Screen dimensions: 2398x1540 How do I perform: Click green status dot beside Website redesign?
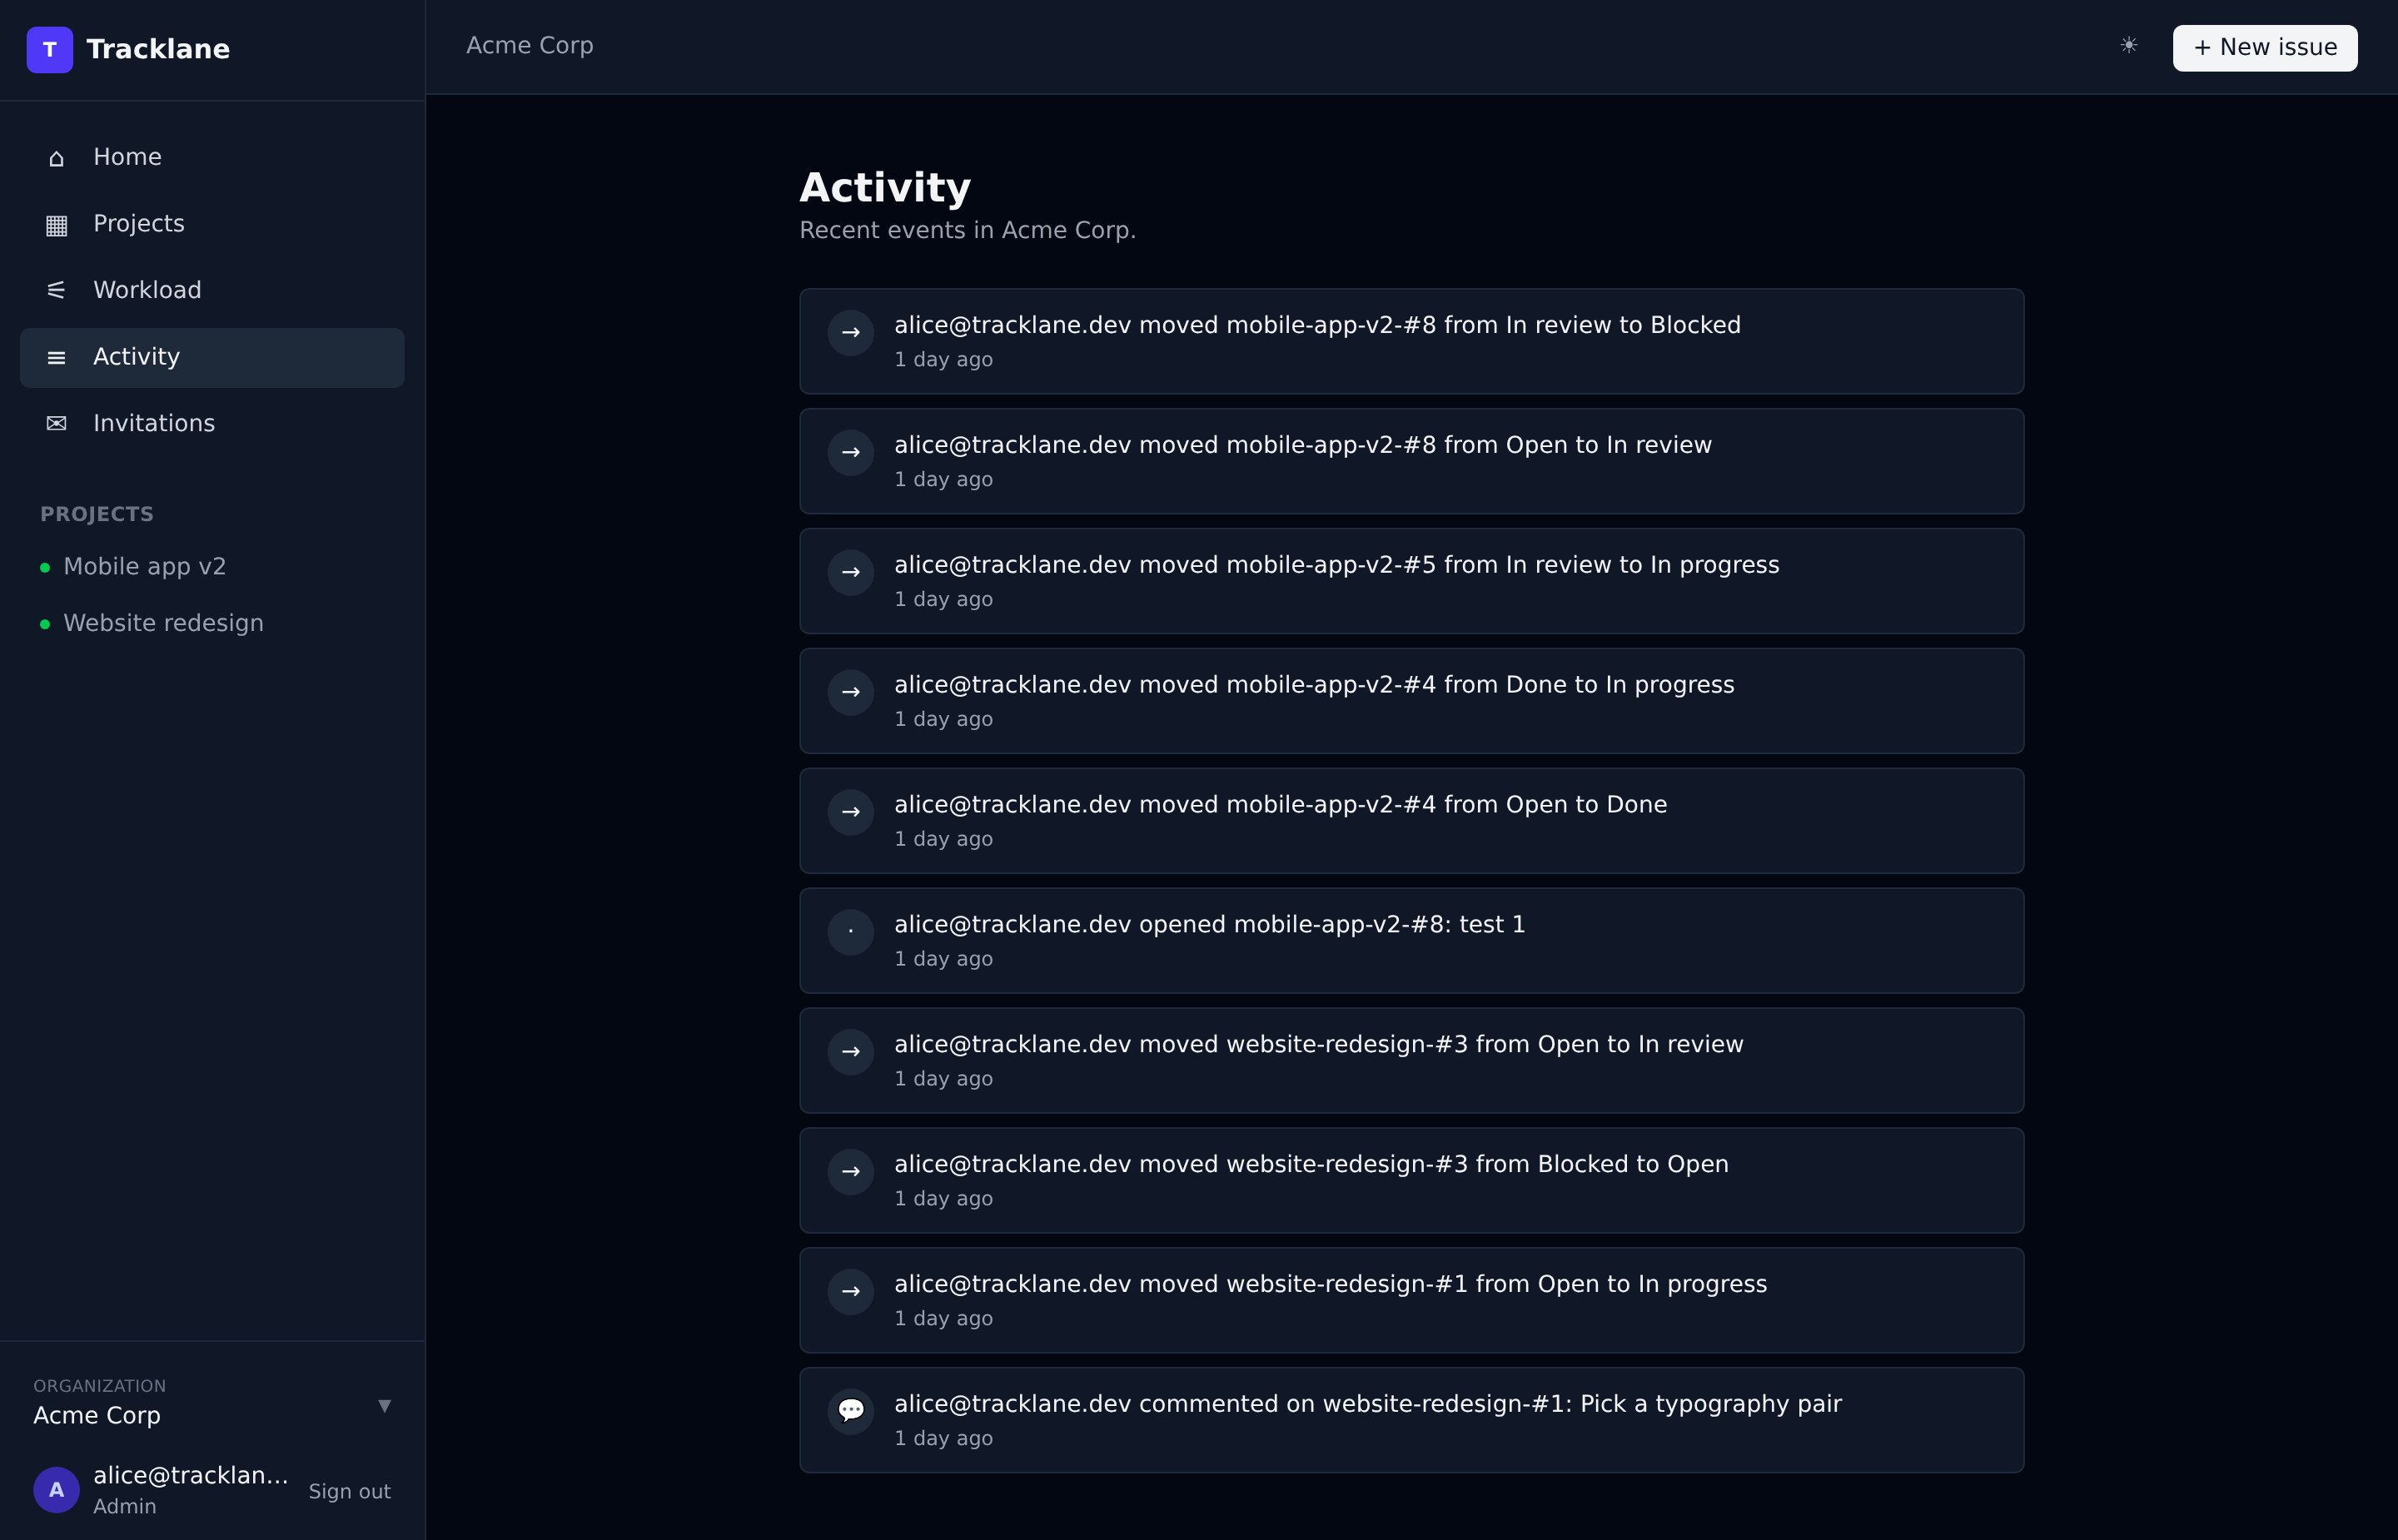click(45, 625)
